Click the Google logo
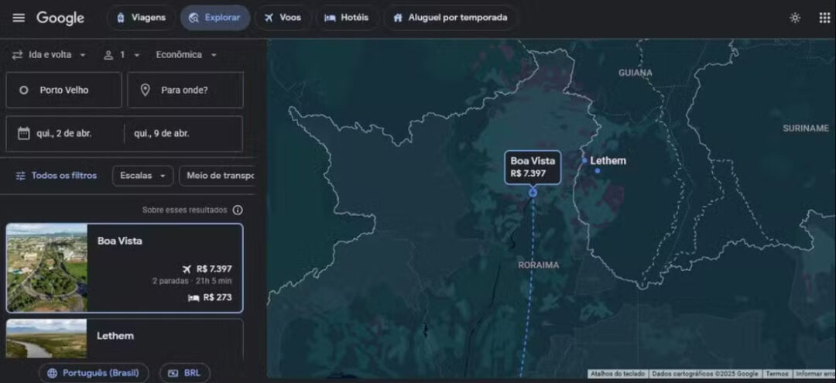This screenshot has width=836, height=383. pos(60,18)
